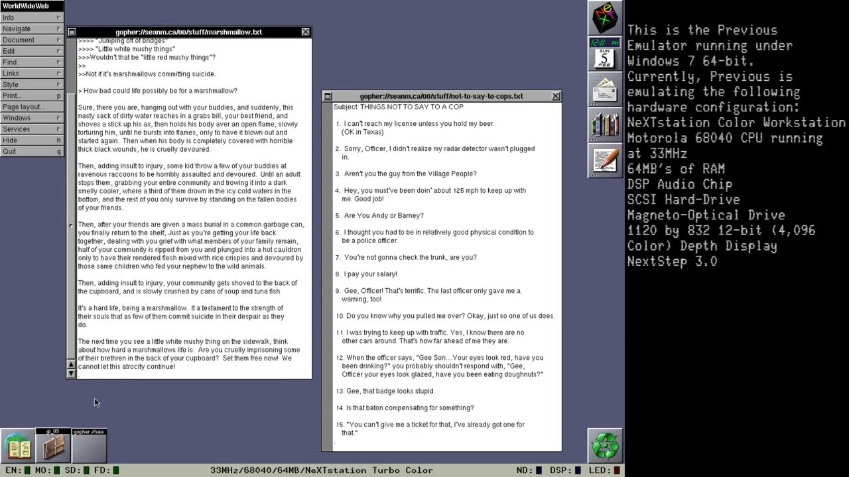Open the Links submenu
This screenshot has height=477, width=849.
[x=32, y=74]
